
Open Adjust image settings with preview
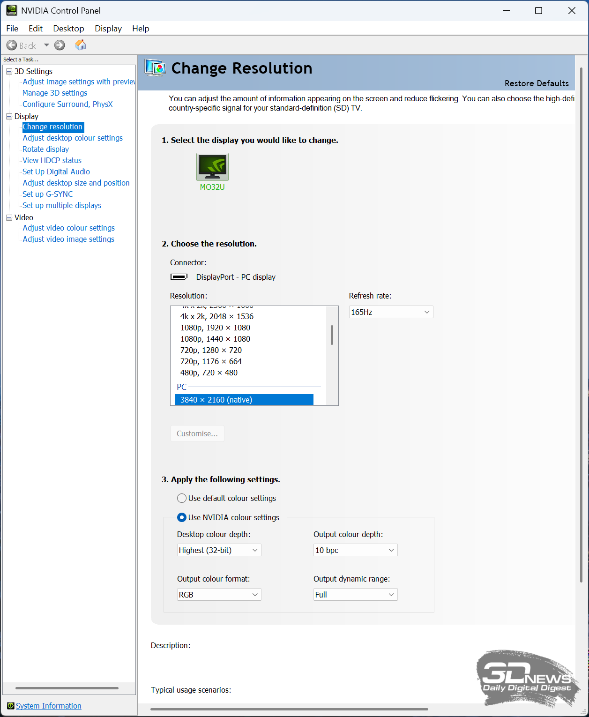(x=79, y=82)
